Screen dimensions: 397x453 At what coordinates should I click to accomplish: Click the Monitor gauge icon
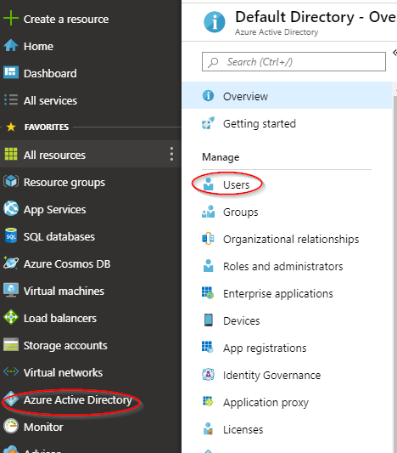(x=11, y=426)
